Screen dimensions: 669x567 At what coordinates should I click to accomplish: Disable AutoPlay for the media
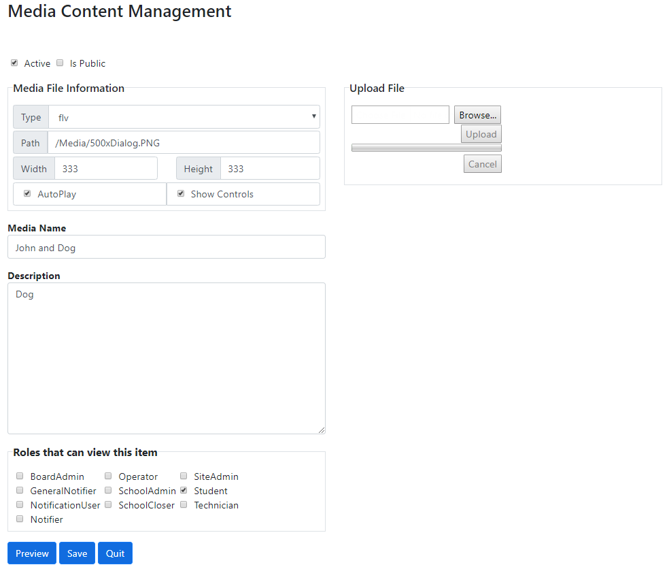point(27,193)
